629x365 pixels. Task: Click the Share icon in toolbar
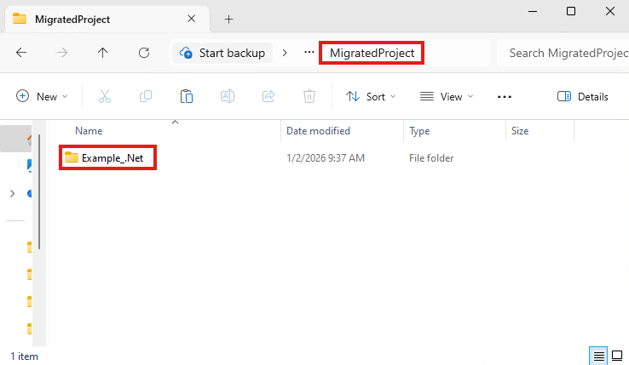click(268, 97)
